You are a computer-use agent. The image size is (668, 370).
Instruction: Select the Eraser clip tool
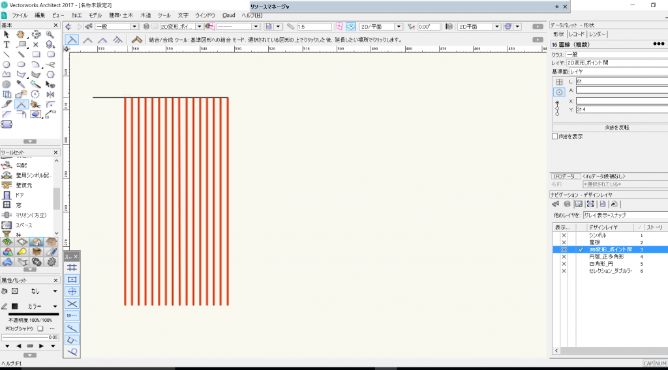(36, 115)
